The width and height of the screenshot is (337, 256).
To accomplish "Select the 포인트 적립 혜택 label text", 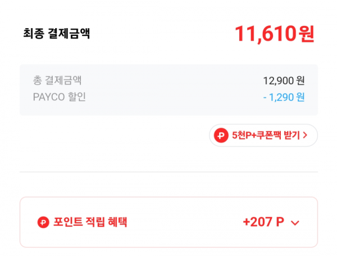I will 90,222.
